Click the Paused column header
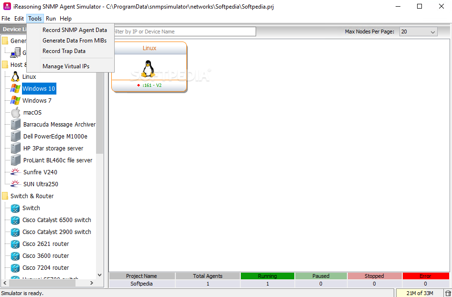This screenshot has width=452, height=297. (321, 276)
